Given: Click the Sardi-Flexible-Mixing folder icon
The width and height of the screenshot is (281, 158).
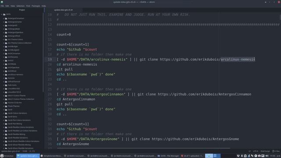Looking at the screenshot, I should point(6,134).
